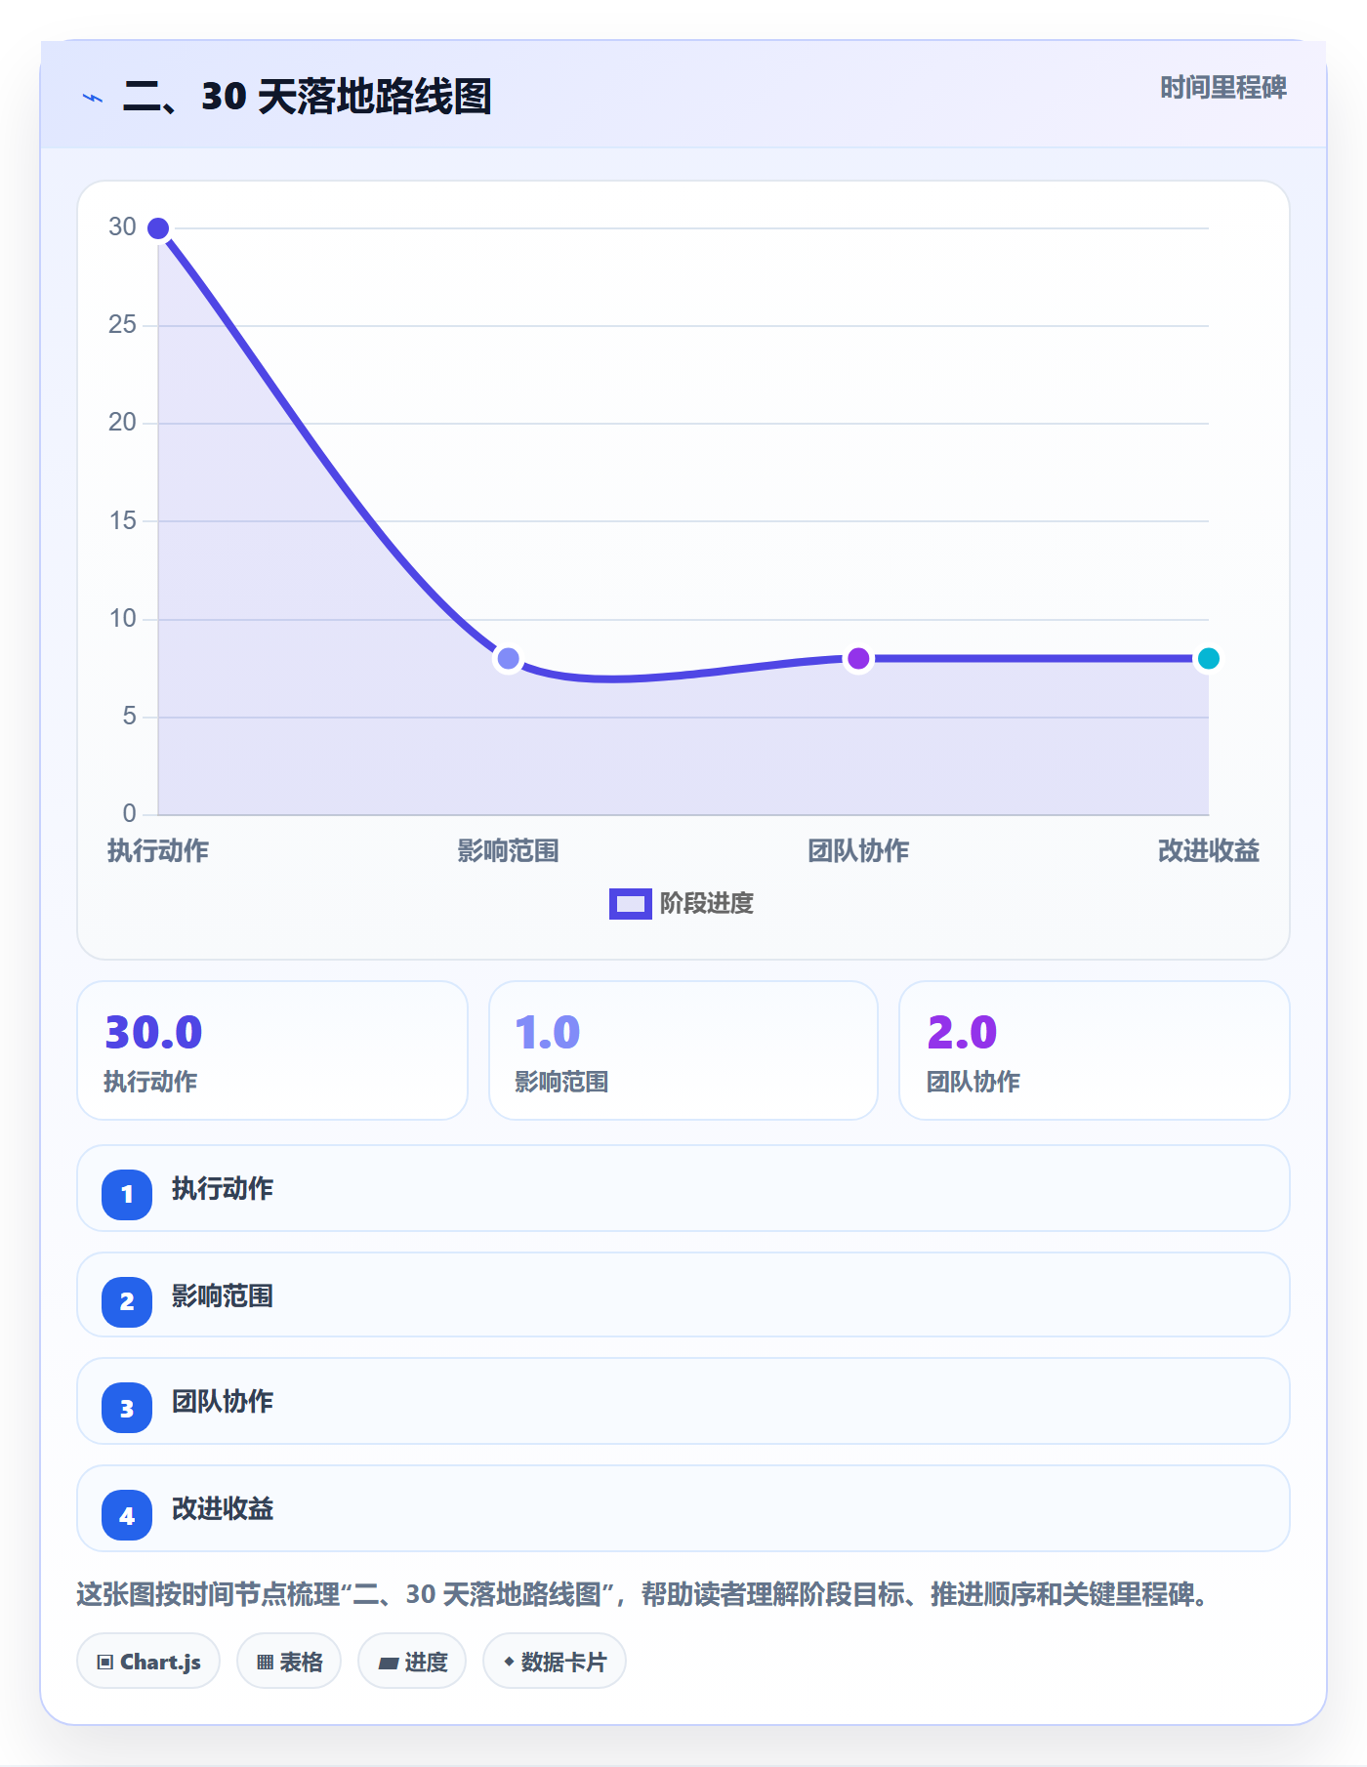Screen dimensions: 1367x1767
Task: Click the 2.0 团队协作 data card
Action: [x=1095, y=1050]
